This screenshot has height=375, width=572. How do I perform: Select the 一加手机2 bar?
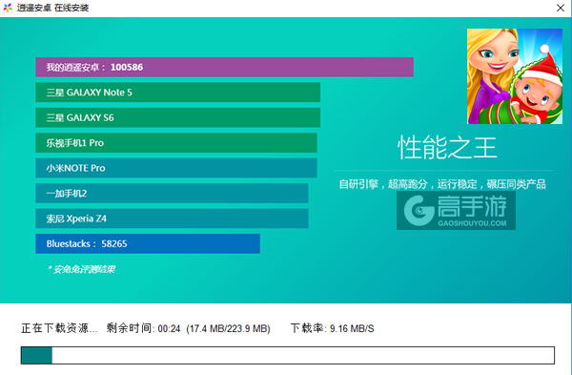coord(172,193)
